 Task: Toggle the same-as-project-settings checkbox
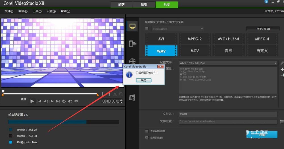click(147, 29)
